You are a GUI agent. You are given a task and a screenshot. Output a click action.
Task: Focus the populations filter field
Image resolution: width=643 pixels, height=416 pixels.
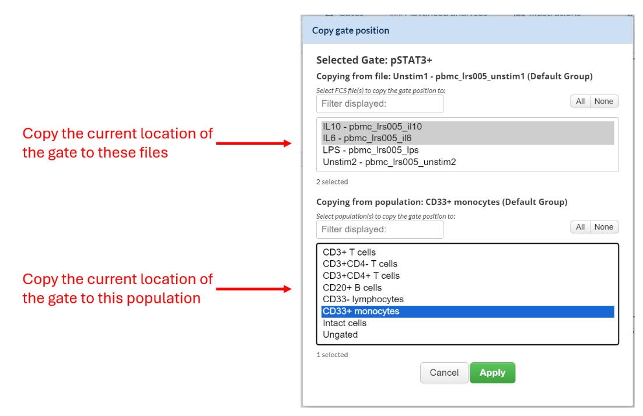tap(380, 229)
